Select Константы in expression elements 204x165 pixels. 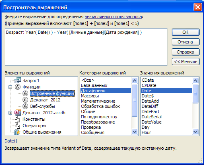(x=34, y=119)
